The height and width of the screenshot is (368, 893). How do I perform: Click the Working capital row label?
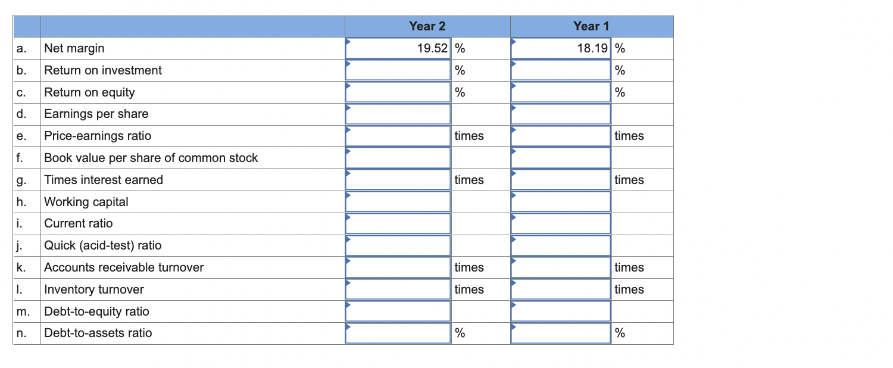[86, 201]
